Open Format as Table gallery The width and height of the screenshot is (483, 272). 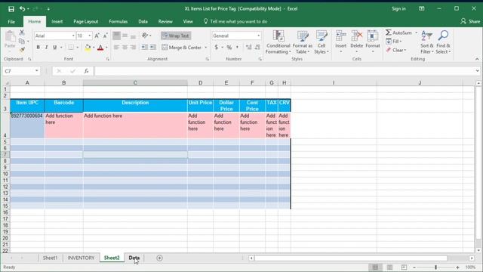tap(302, 42)
